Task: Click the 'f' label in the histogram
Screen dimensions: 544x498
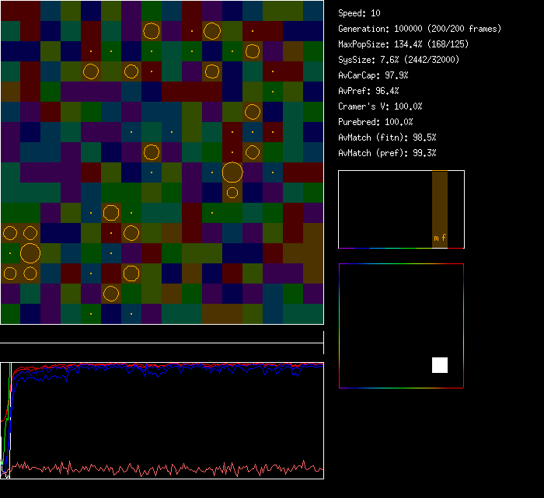Action: [444, 238]
